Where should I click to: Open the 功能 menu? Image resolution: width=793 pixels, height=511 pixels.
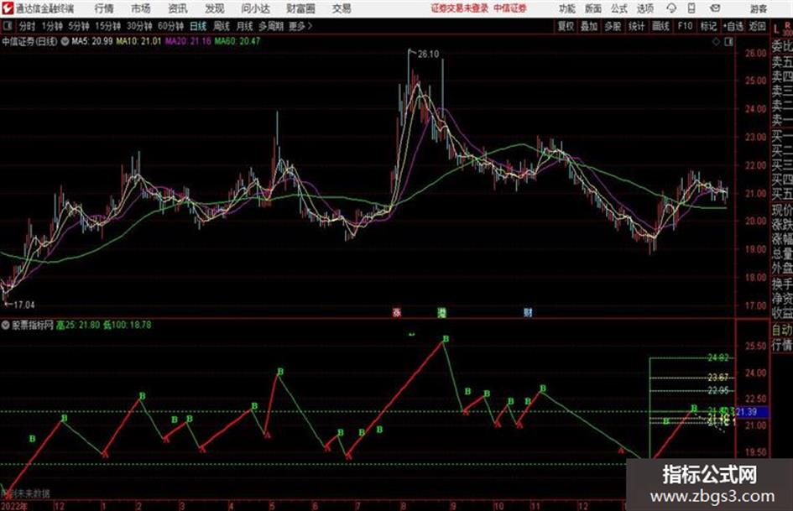click(x=567, y=8)
